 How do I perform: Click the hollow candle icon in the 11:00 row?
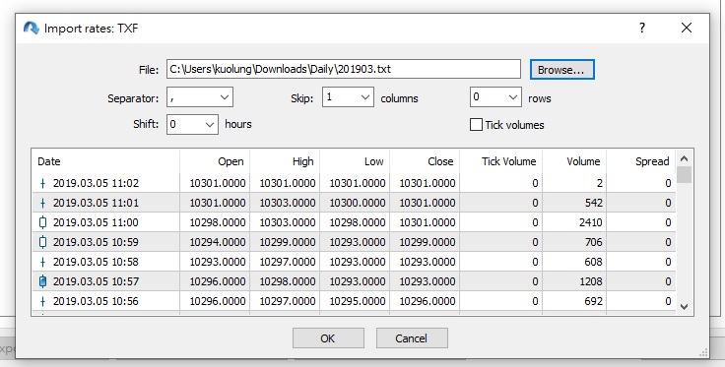pos(43,222)
